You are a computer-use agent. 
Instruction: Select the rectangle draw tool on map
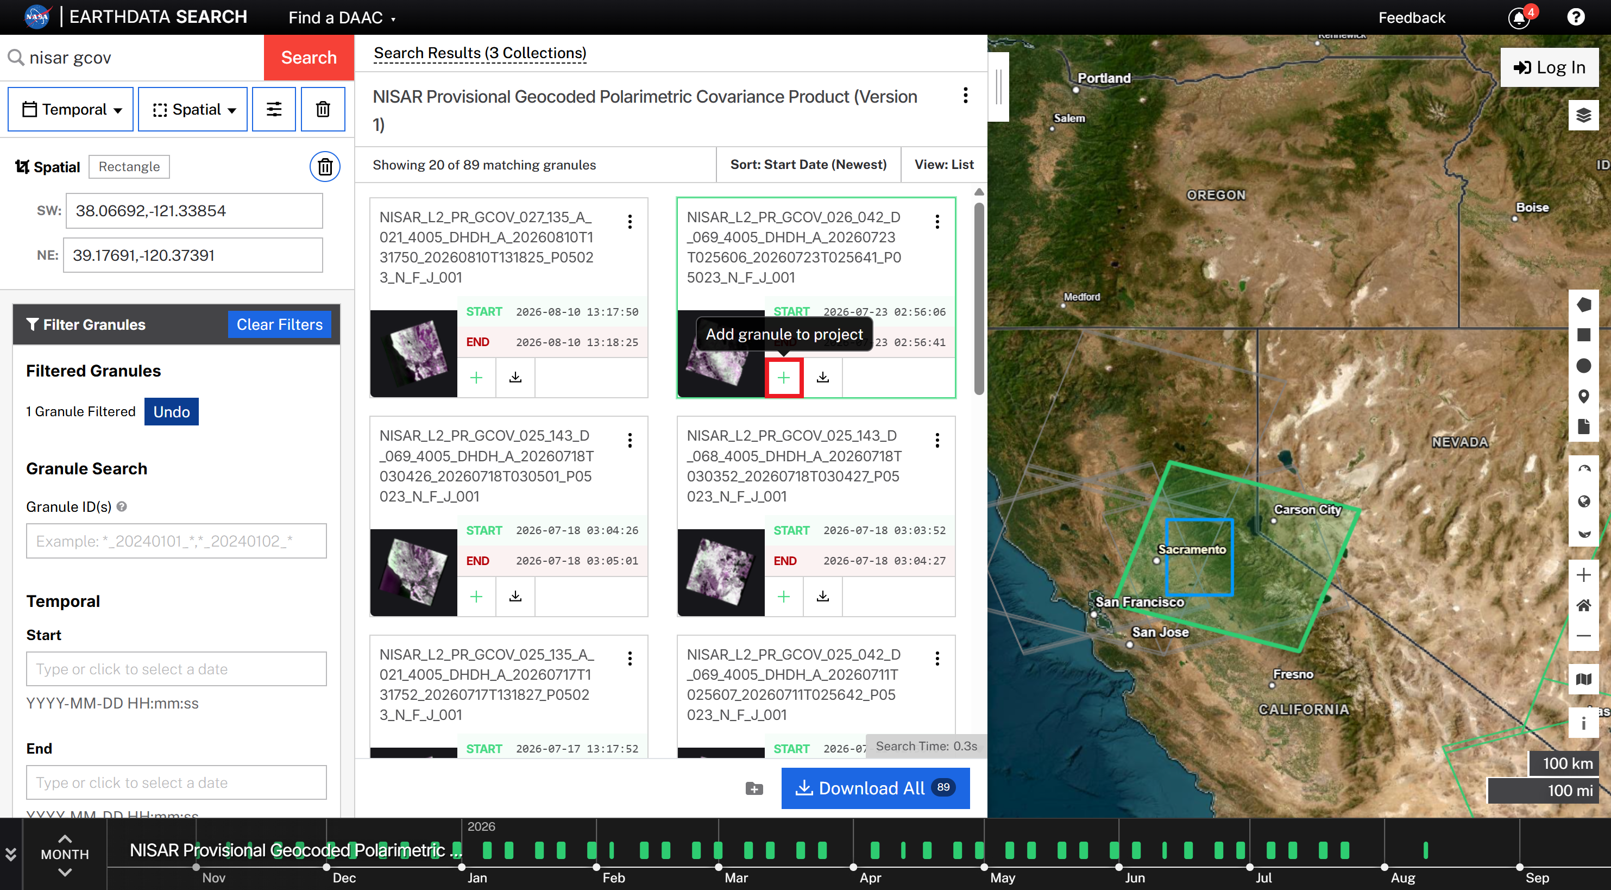coord(1583,335)
